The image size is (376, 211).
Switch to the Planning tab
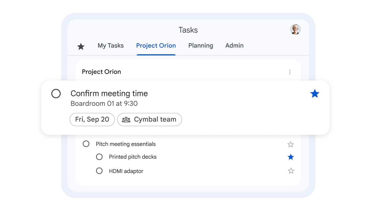click(x=201, y=46)
